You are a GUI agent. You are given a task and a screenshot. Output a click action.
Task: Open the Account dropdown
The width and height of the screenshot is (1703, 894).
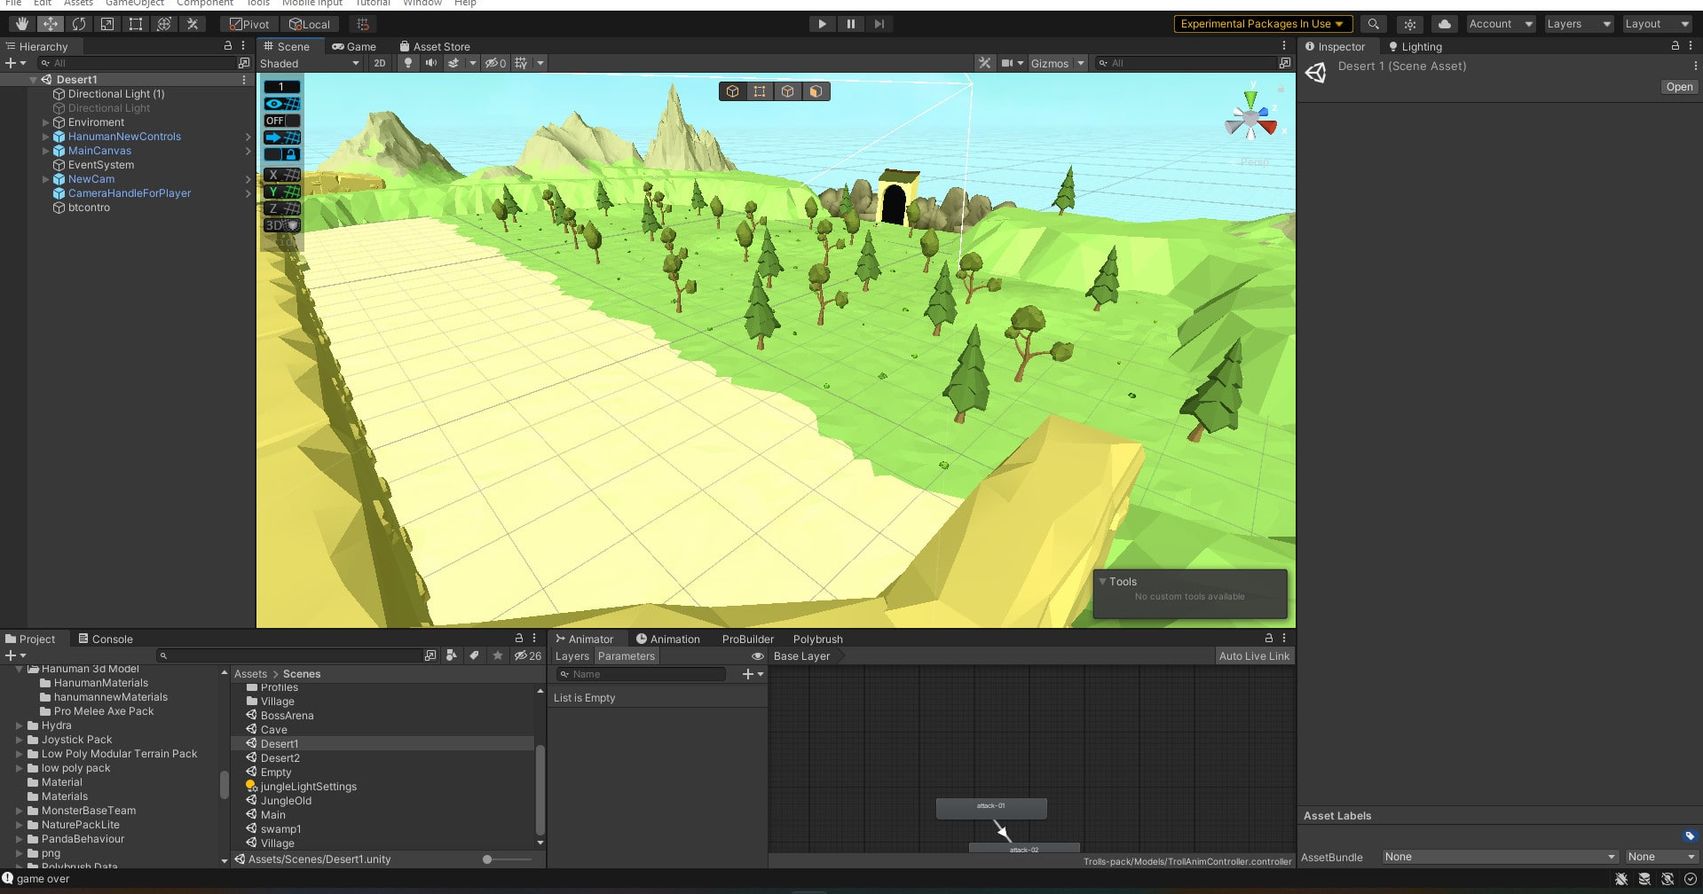1501,24
